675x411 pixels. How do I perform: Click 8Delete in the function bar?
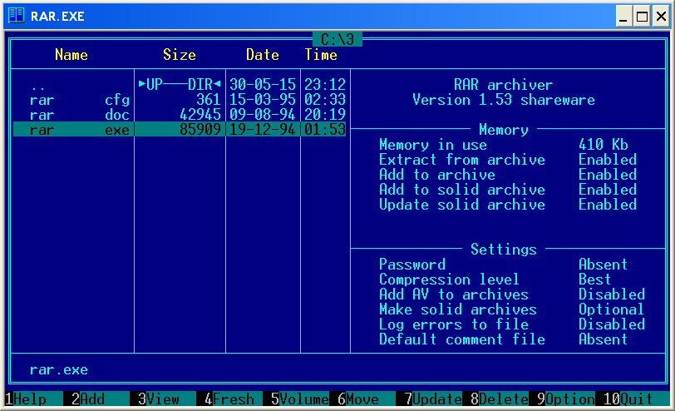click(x=500, y=399)
